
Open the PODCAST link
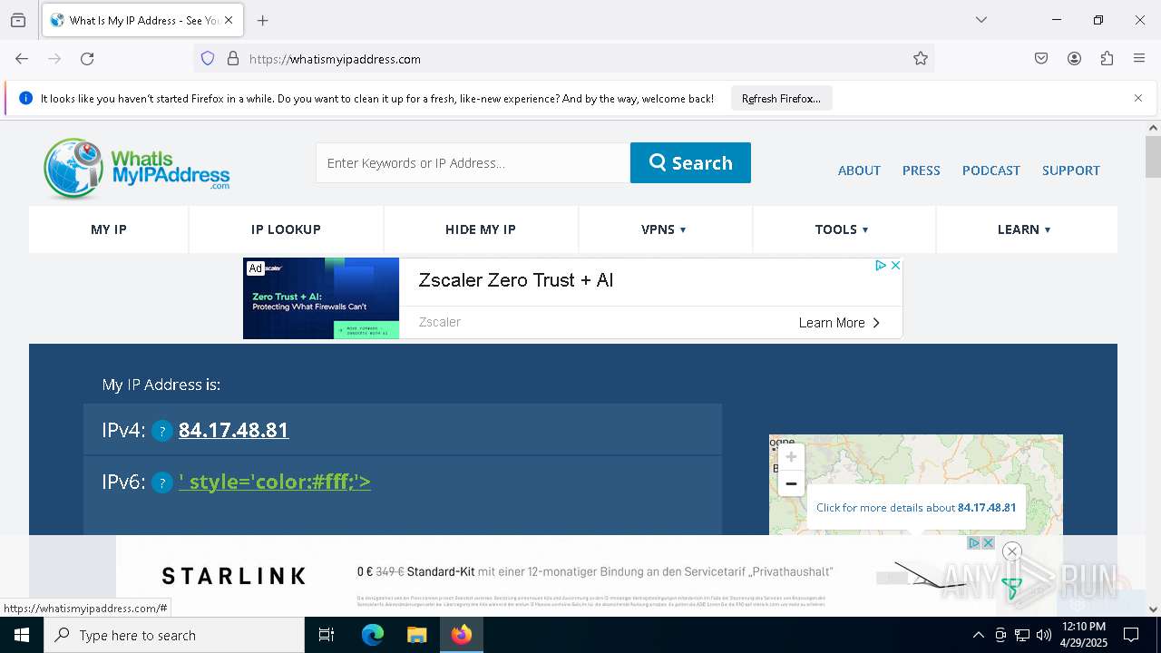pyautogui.click(x=990, y=171)
